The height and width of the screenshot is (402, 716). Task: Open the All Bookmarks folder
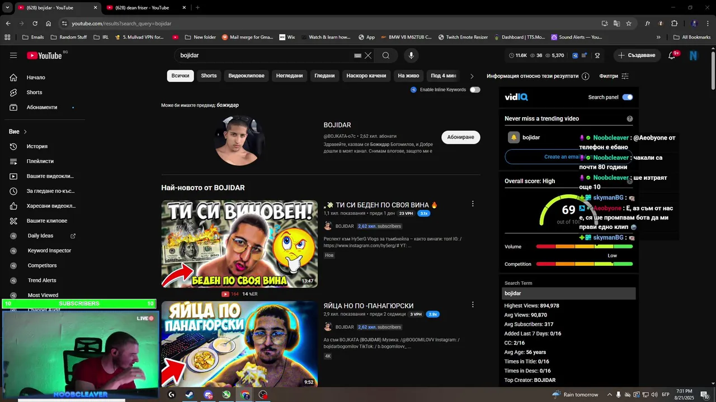(692, 37)
